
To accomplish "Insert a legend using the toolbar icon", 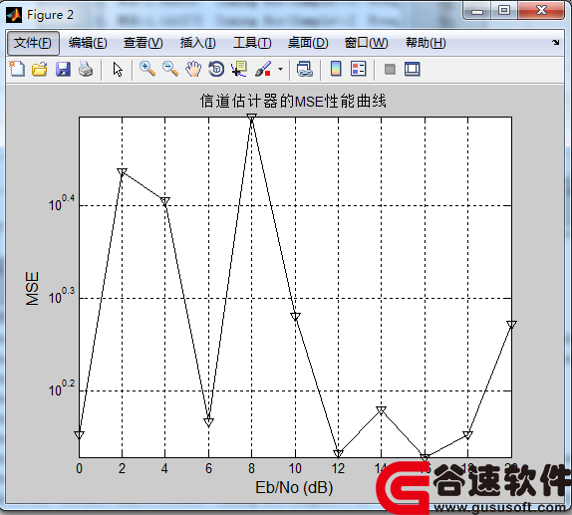I will tap(358, 69).
